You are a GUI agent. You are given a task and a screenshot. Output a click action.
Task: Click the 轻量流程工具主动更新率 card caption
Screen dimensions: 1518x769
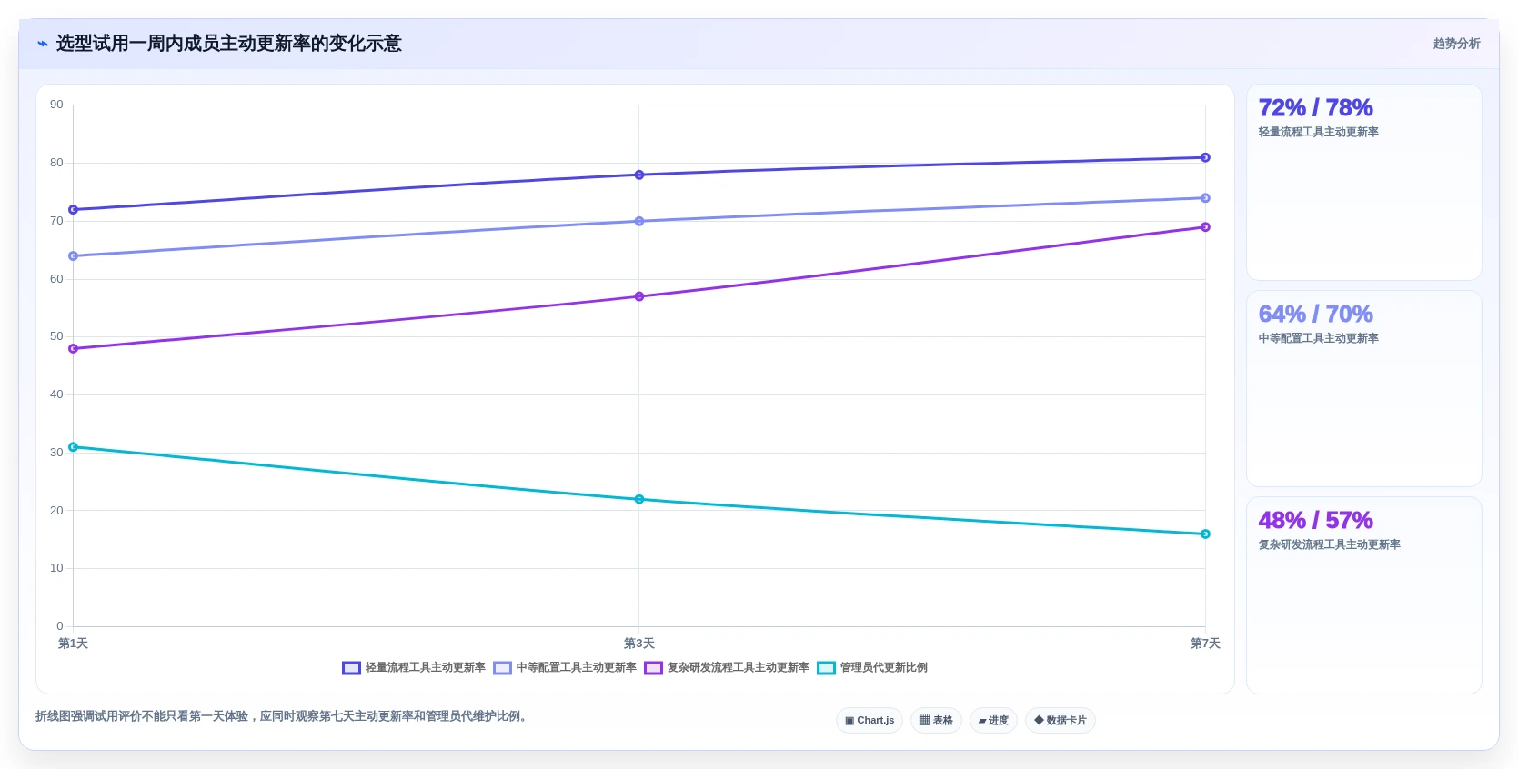(x=1318, y=132)
